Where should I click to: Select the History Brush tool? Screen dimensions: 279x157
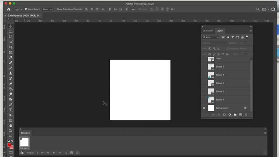[x=10, y=78]
